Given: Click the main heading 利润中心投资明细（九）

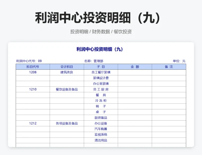Looking at the screenshot, I should tap(98, 18).
